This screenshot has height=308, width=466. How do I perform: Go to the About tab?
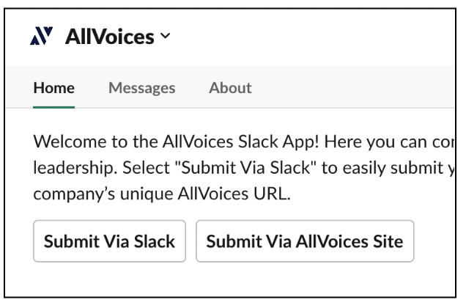tap(230, 88)
